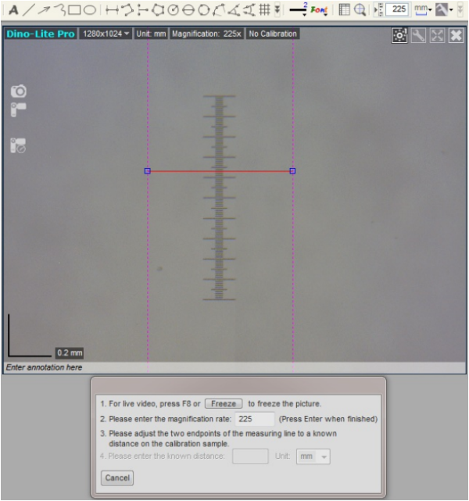
Task: Click the toolbar magnification field showing 225
Action: click(397, 9)
